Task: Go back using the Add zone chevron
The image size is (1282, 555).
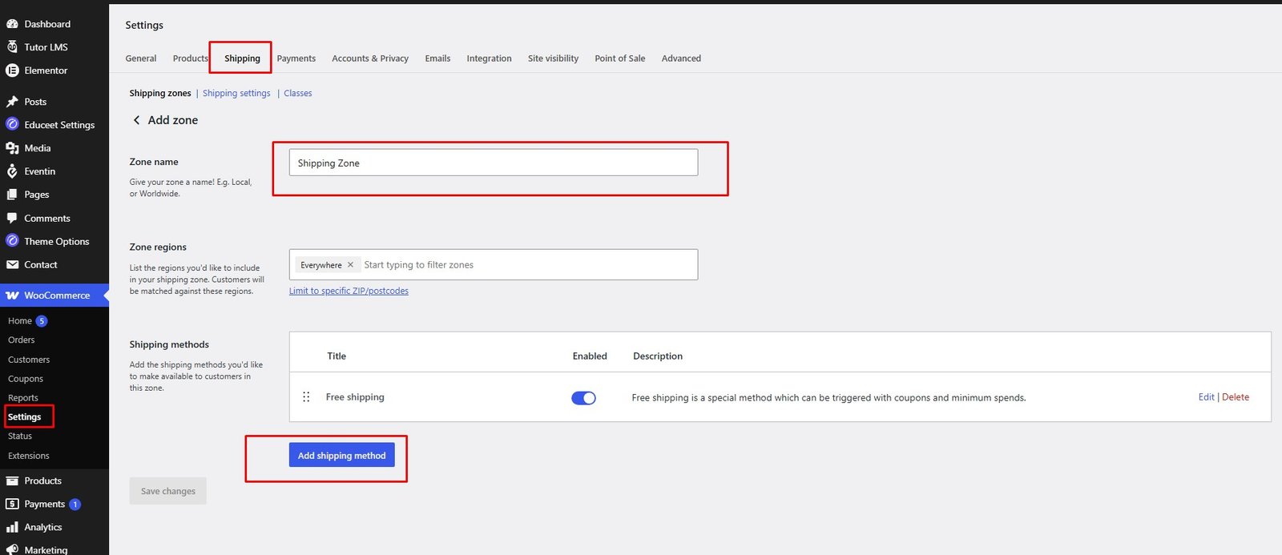Action: coord(136,120)
